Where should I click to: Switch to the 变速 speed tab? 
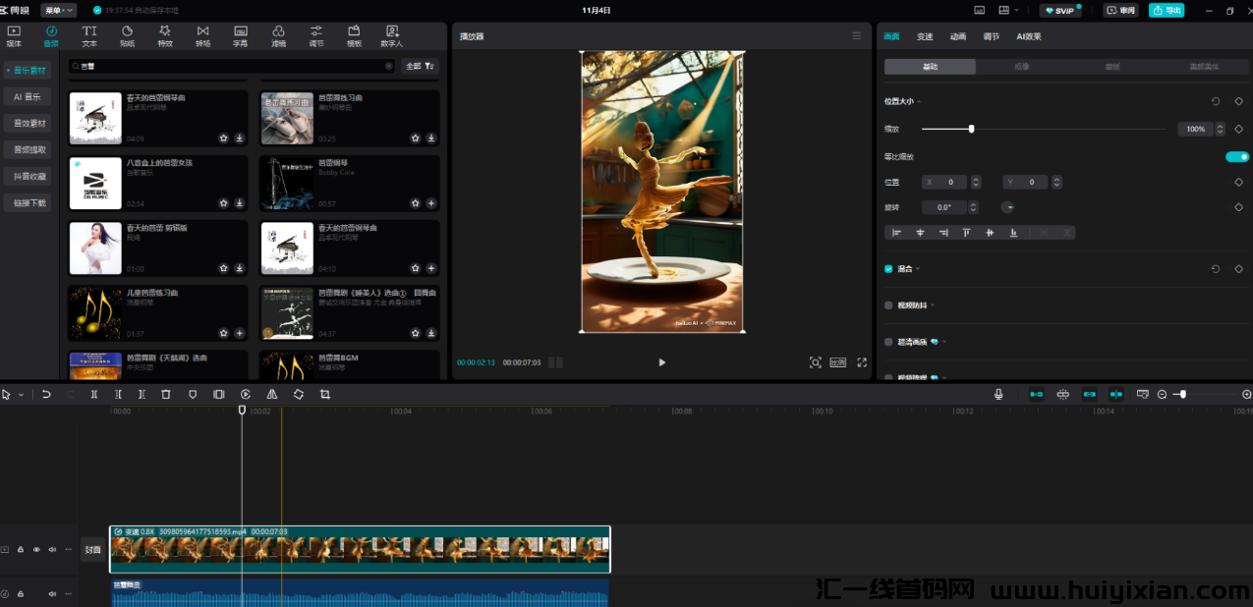click(x=925, y=36)
